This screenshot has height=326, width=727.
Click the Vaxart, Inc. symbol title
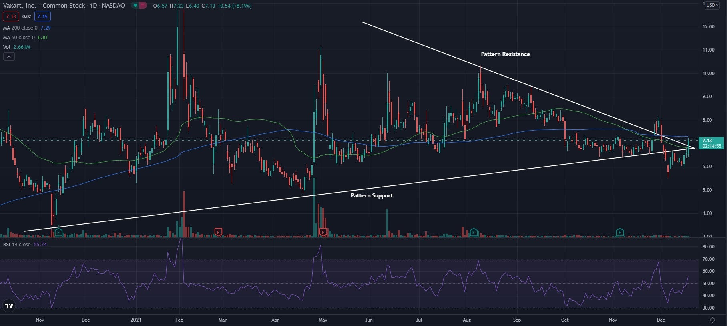(x=44, y=6)
